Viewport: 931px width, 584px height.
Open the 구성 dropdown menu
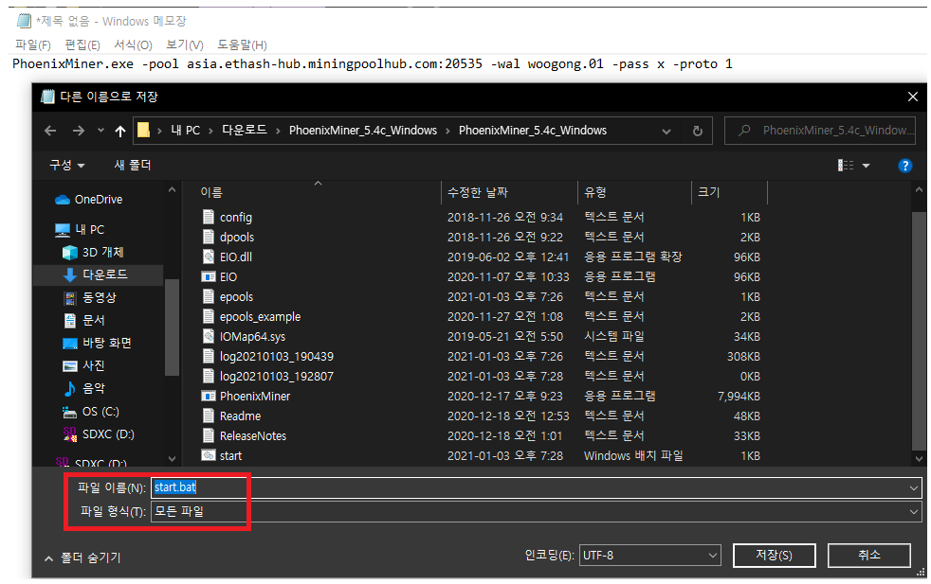[67, 166]
